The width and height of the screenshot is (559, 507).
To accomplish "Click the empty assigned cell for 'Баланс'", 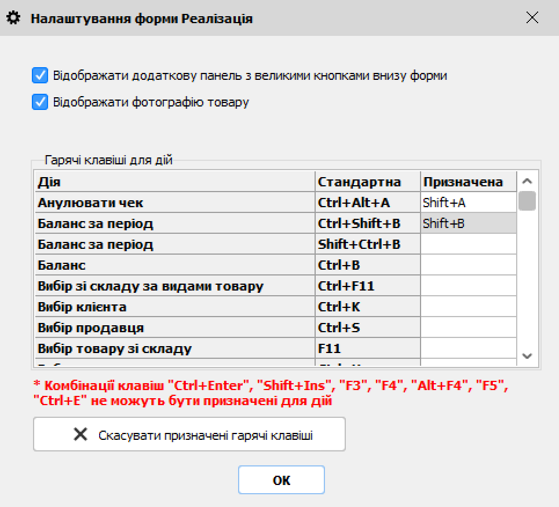I will click(x=467, y=264).
